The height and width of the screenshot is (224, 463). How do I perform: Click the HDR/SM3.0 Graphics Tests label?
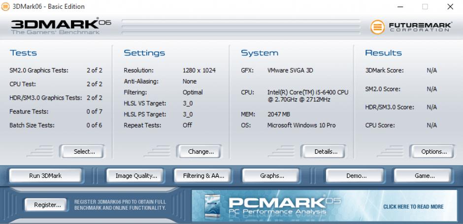(x=46, y=98)
